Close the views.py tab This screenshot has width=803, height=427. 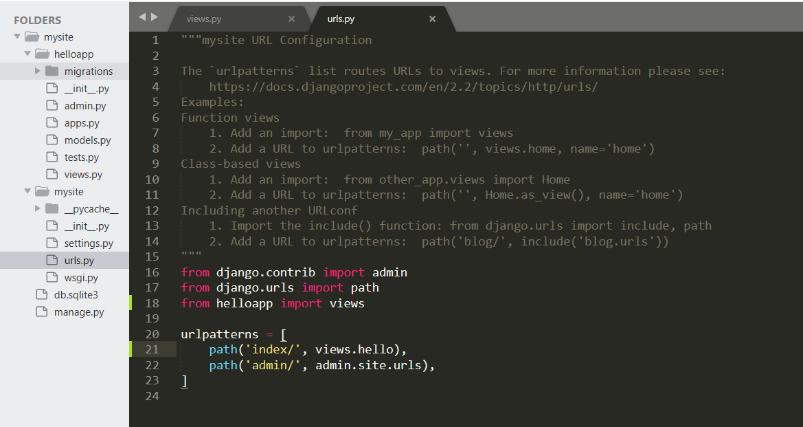(x=291, y=19)
